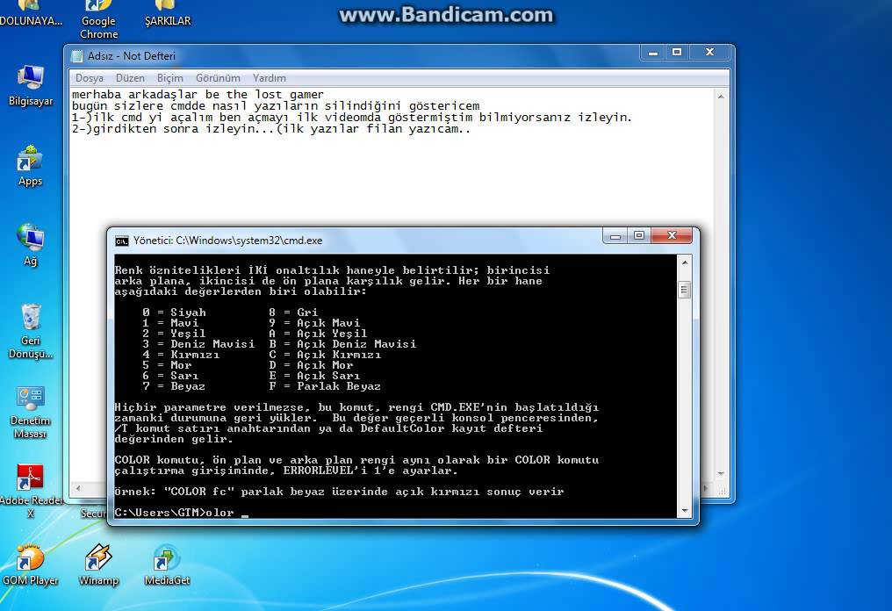The height and width of the screenshot is (611, 892).
Task: Launch Adobe Reader X shortcut
Action: click(x=30, y=491)
